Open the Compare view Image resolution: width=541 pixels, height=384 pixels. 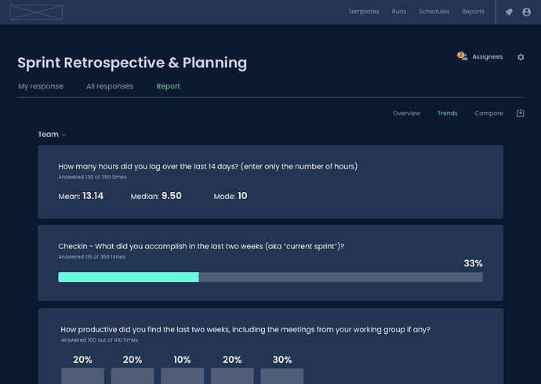pos(489,114)
